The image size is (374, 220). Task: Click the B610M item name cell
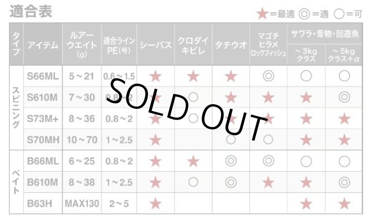point(43,183)
